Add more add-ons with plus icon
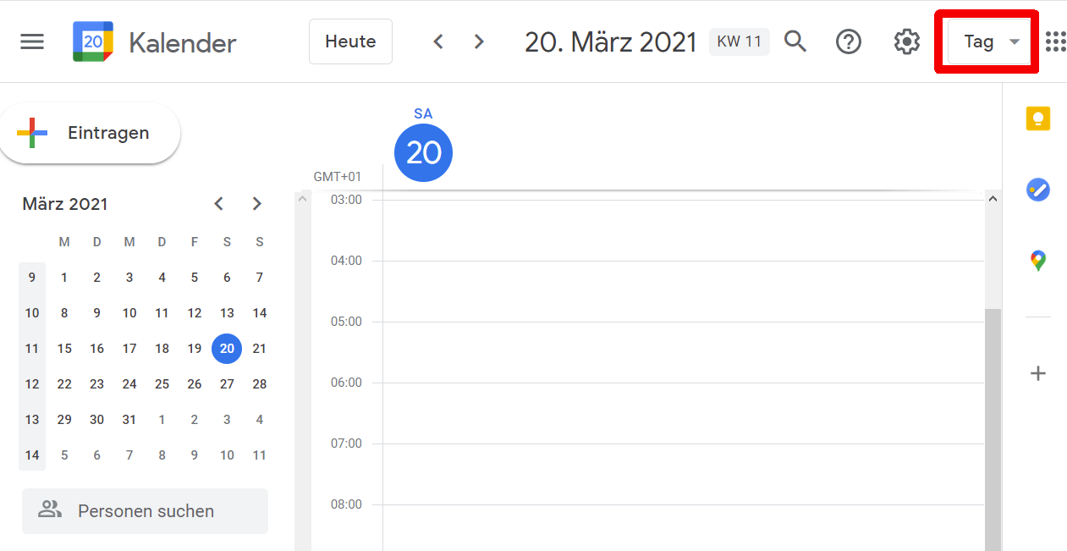This screenshot has height=551, width=1067. tap(1038, 373)
